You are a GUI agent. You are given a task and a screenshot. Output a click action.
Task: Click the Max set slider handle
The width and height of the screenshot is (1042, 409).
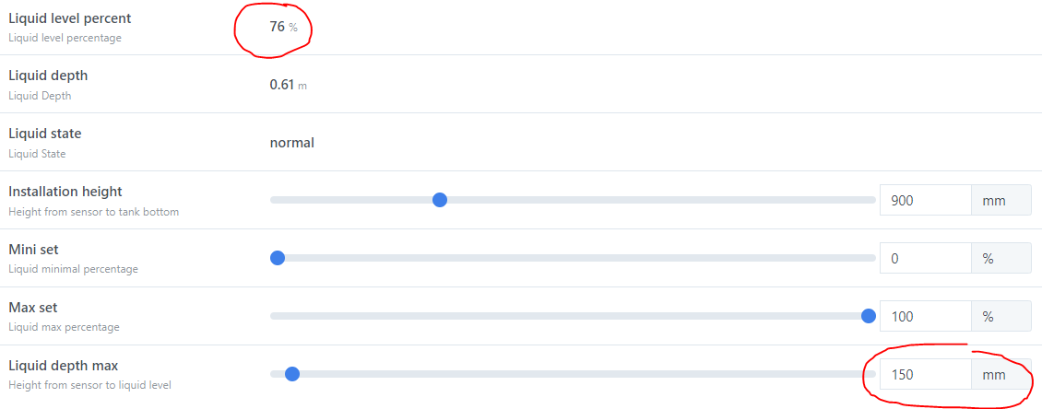[x=868, y=316]
